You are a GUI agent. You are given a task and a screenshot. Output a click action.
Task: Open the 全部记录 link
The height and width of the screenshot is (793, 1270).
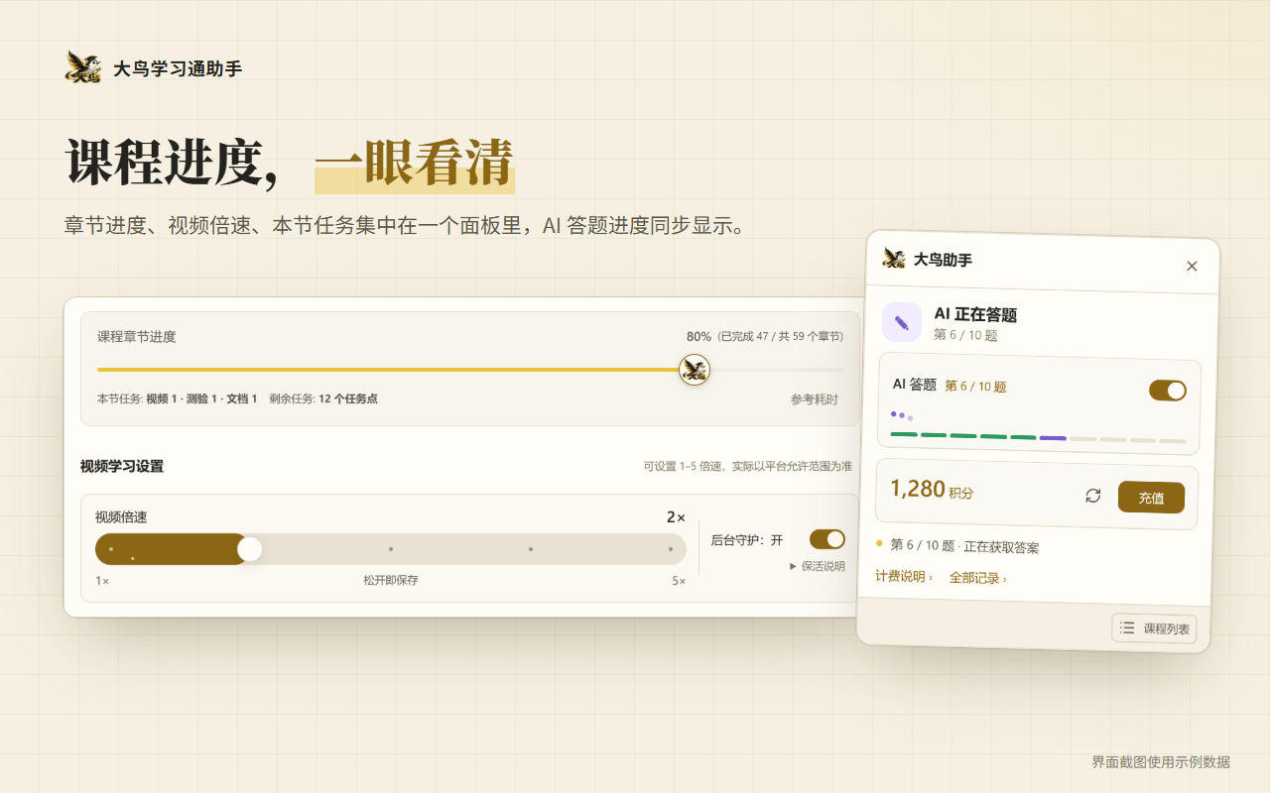(x=977, y=578)
